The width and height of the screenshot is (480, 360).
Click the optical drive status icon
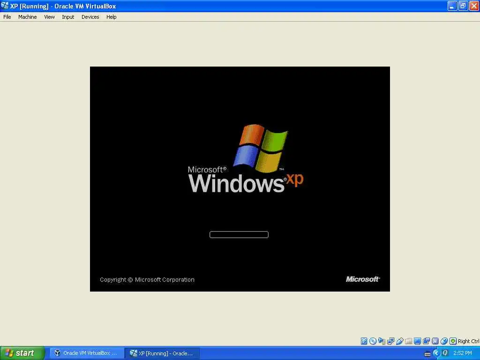click(x=373, y=341)
